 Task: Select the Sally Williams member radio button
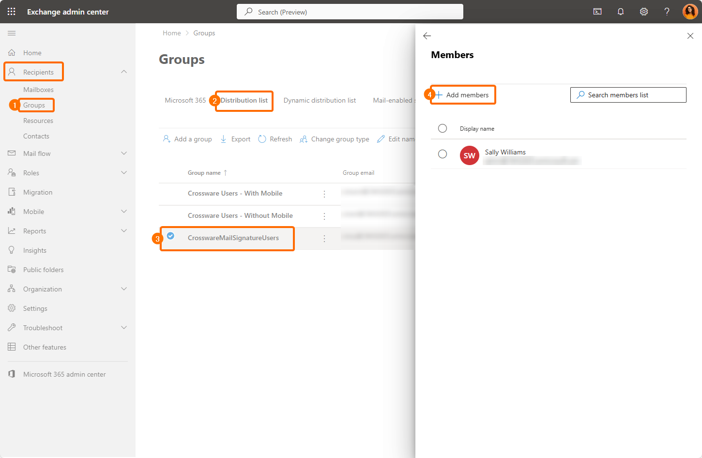(443, 154)
